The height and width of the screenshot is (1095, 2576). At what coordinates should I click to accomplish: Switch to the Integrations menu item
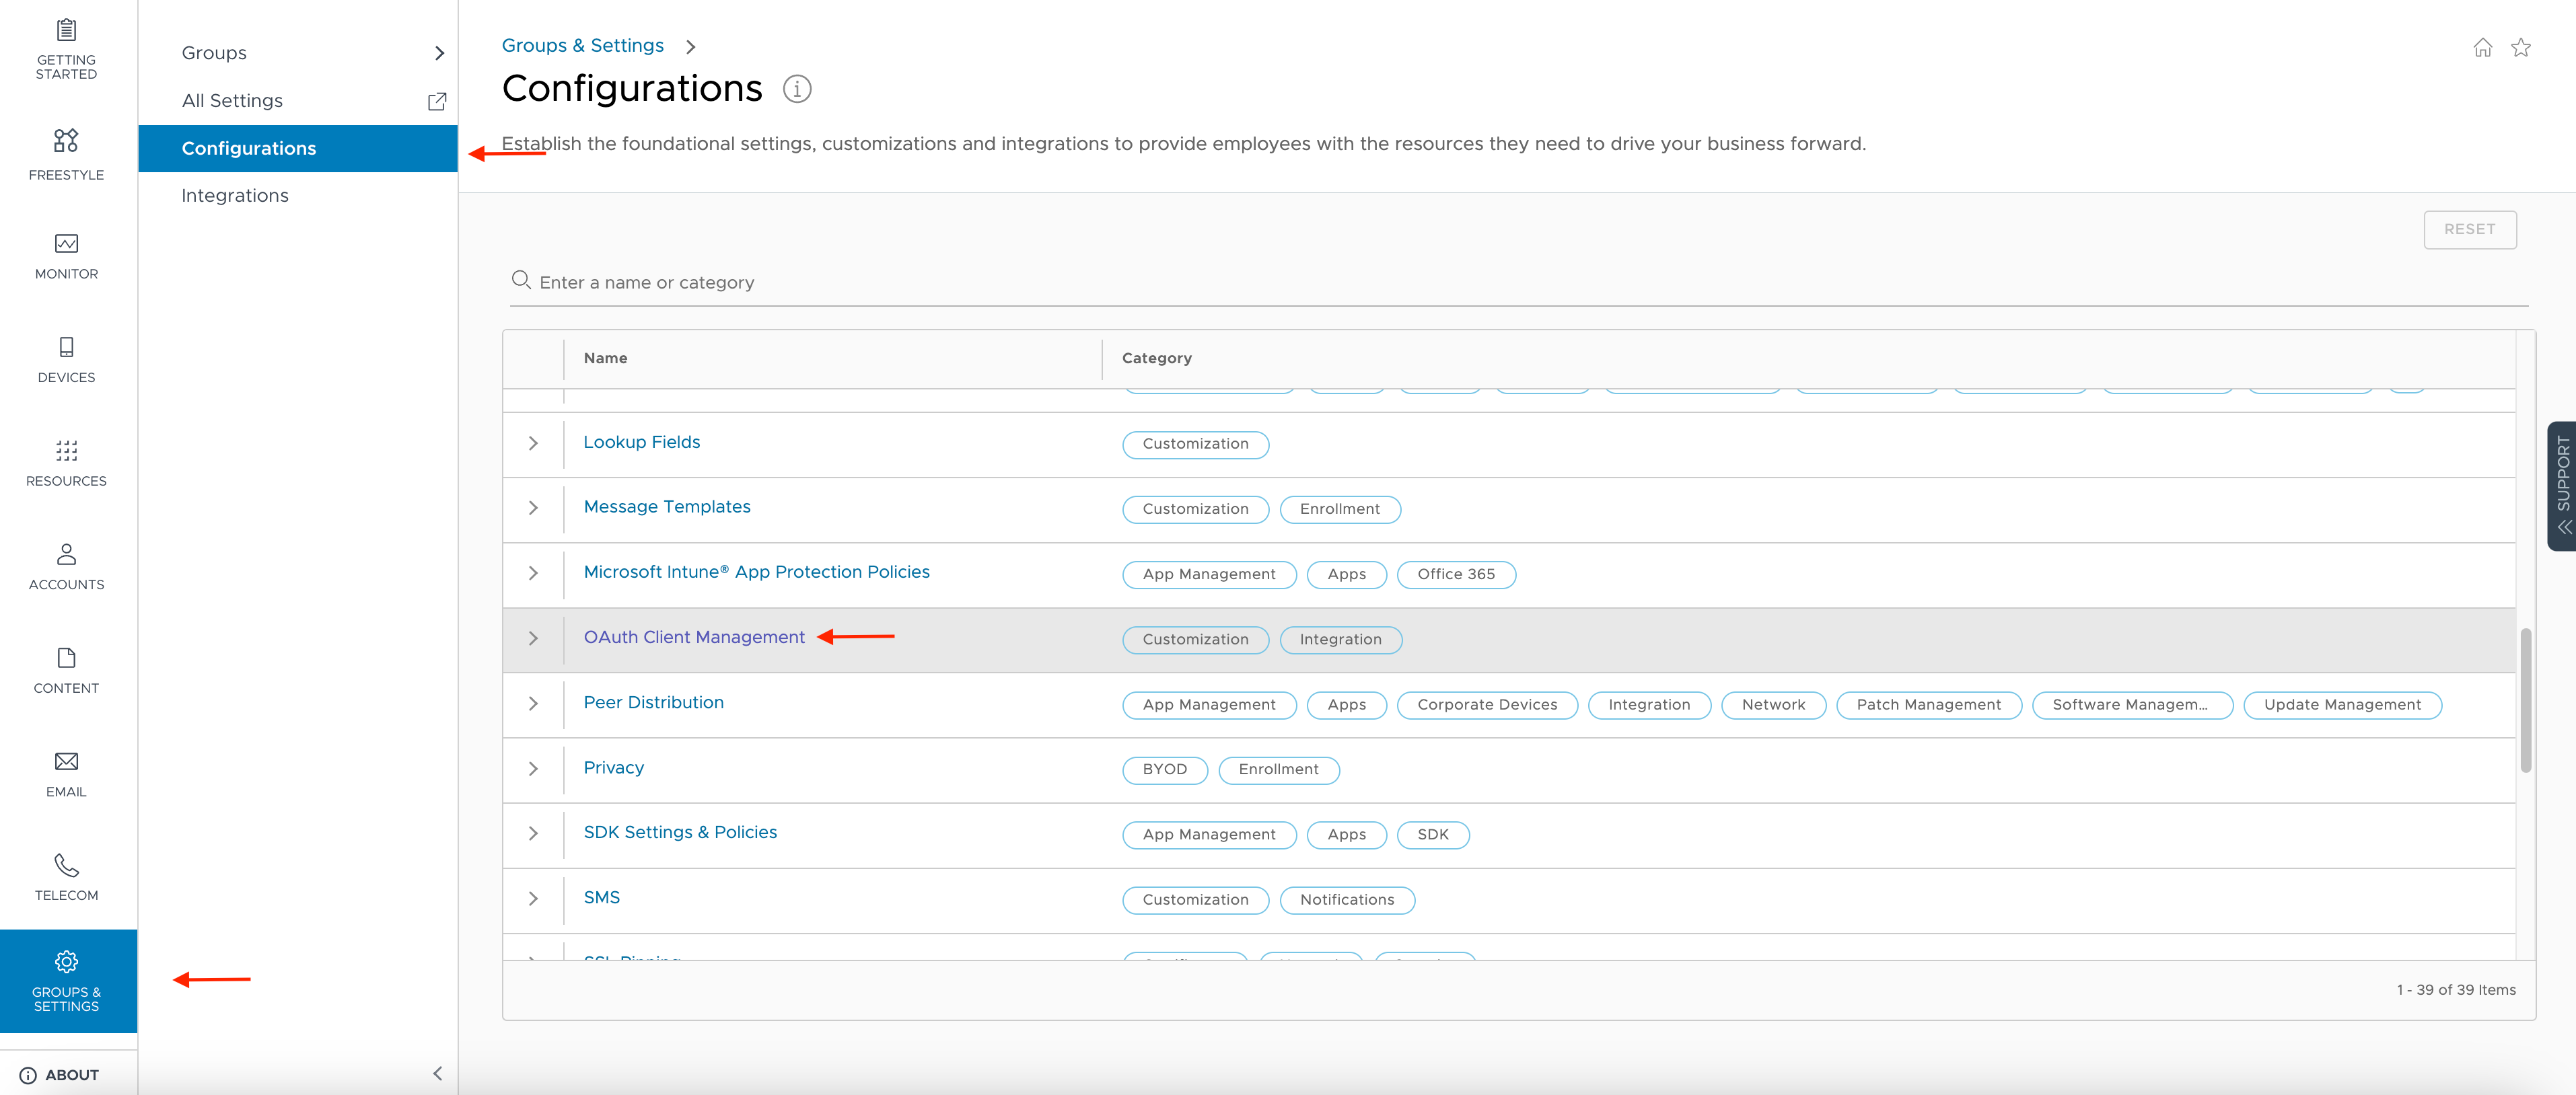(234, 195)
